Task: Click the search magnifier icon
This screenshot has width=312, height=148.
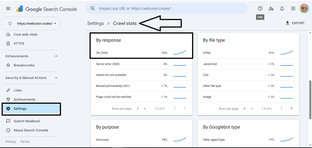Action: pyautogui.click(x=92, y=9)
